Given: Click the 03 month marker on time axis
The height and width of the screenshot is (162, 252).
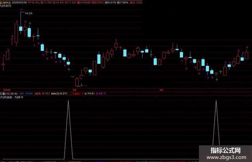Looking at the screenshot, I should click(162, 90).
